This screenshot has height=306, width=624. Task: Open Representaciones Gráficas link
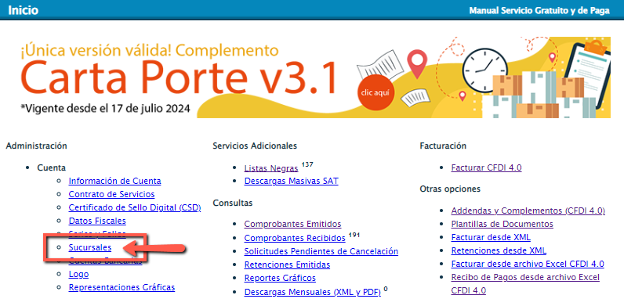pos(122,287)
